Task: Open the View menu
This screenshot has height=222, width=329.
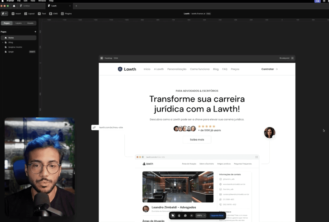Action: tap(33, 1)
